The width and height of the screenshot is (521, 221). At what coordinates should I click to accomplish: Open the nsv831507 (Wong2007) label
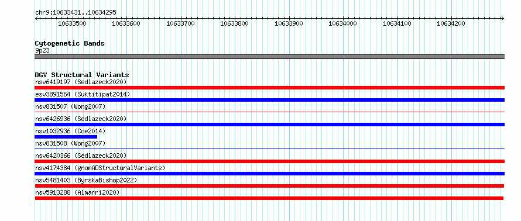(70, 106)
